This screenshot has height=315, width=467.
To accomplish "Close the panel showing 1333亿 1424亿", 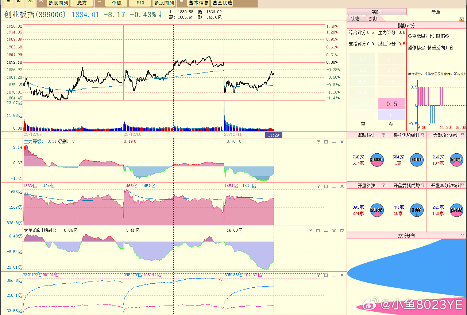I will pos(342,186).
